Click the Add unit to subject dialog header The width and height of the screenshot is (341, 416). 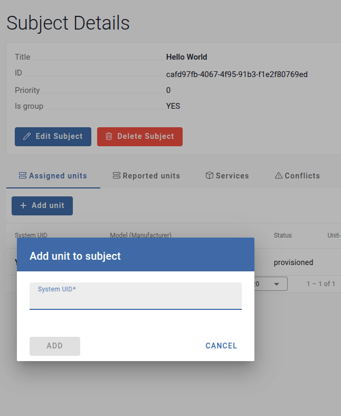136,256
